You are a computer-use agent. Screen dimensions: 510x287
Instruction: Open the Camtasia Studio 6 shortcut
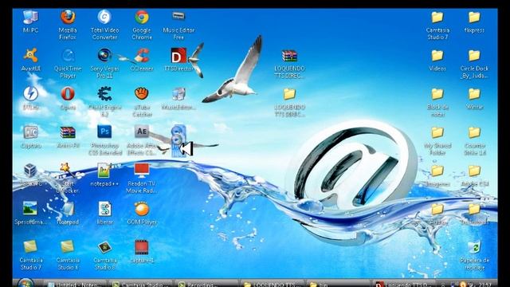tap(68, 246)
